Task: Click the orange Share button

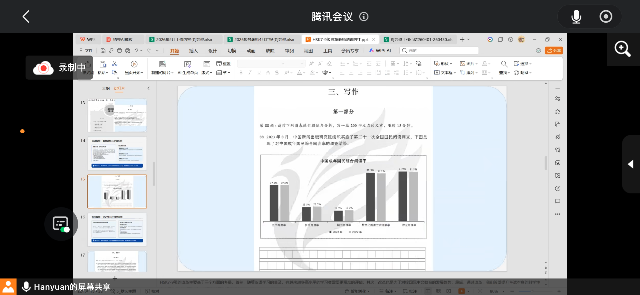Action: coord(554,51)
